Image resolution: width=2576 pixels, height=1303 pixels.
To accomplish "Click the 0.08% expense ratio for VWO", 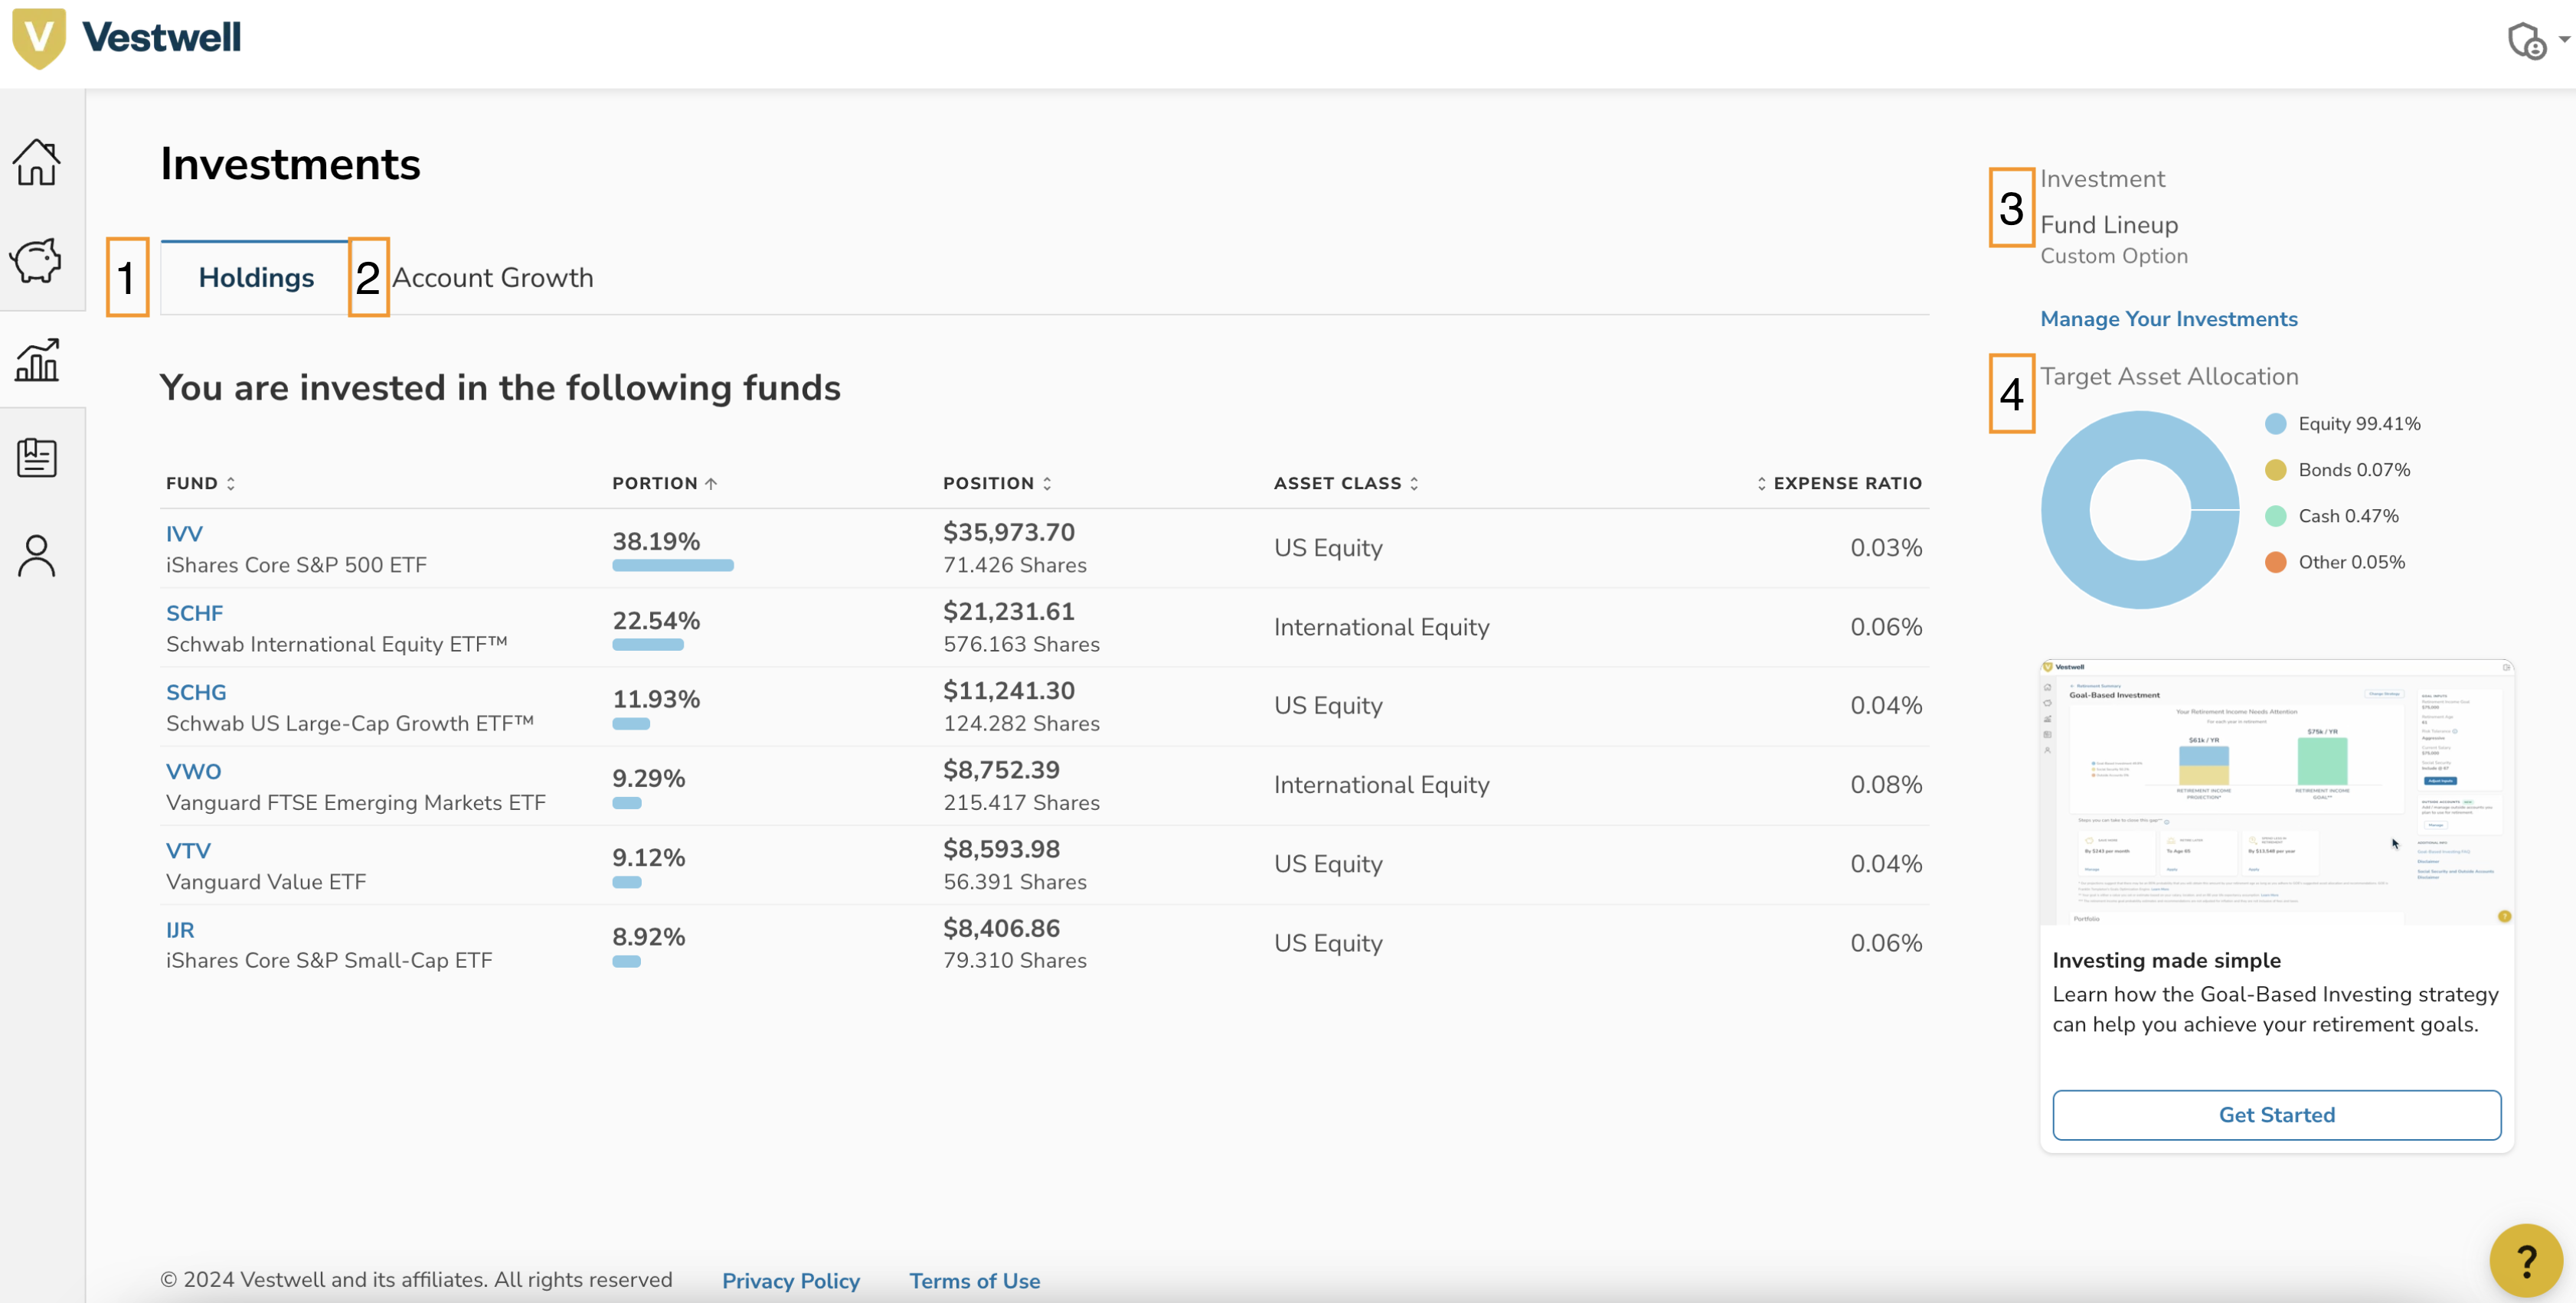I will [1886, 785].
